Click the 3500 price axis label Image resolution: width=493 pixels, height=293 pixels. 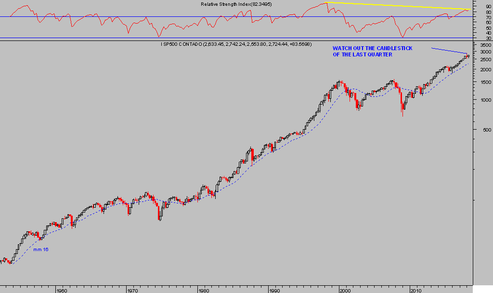(485, 45)
